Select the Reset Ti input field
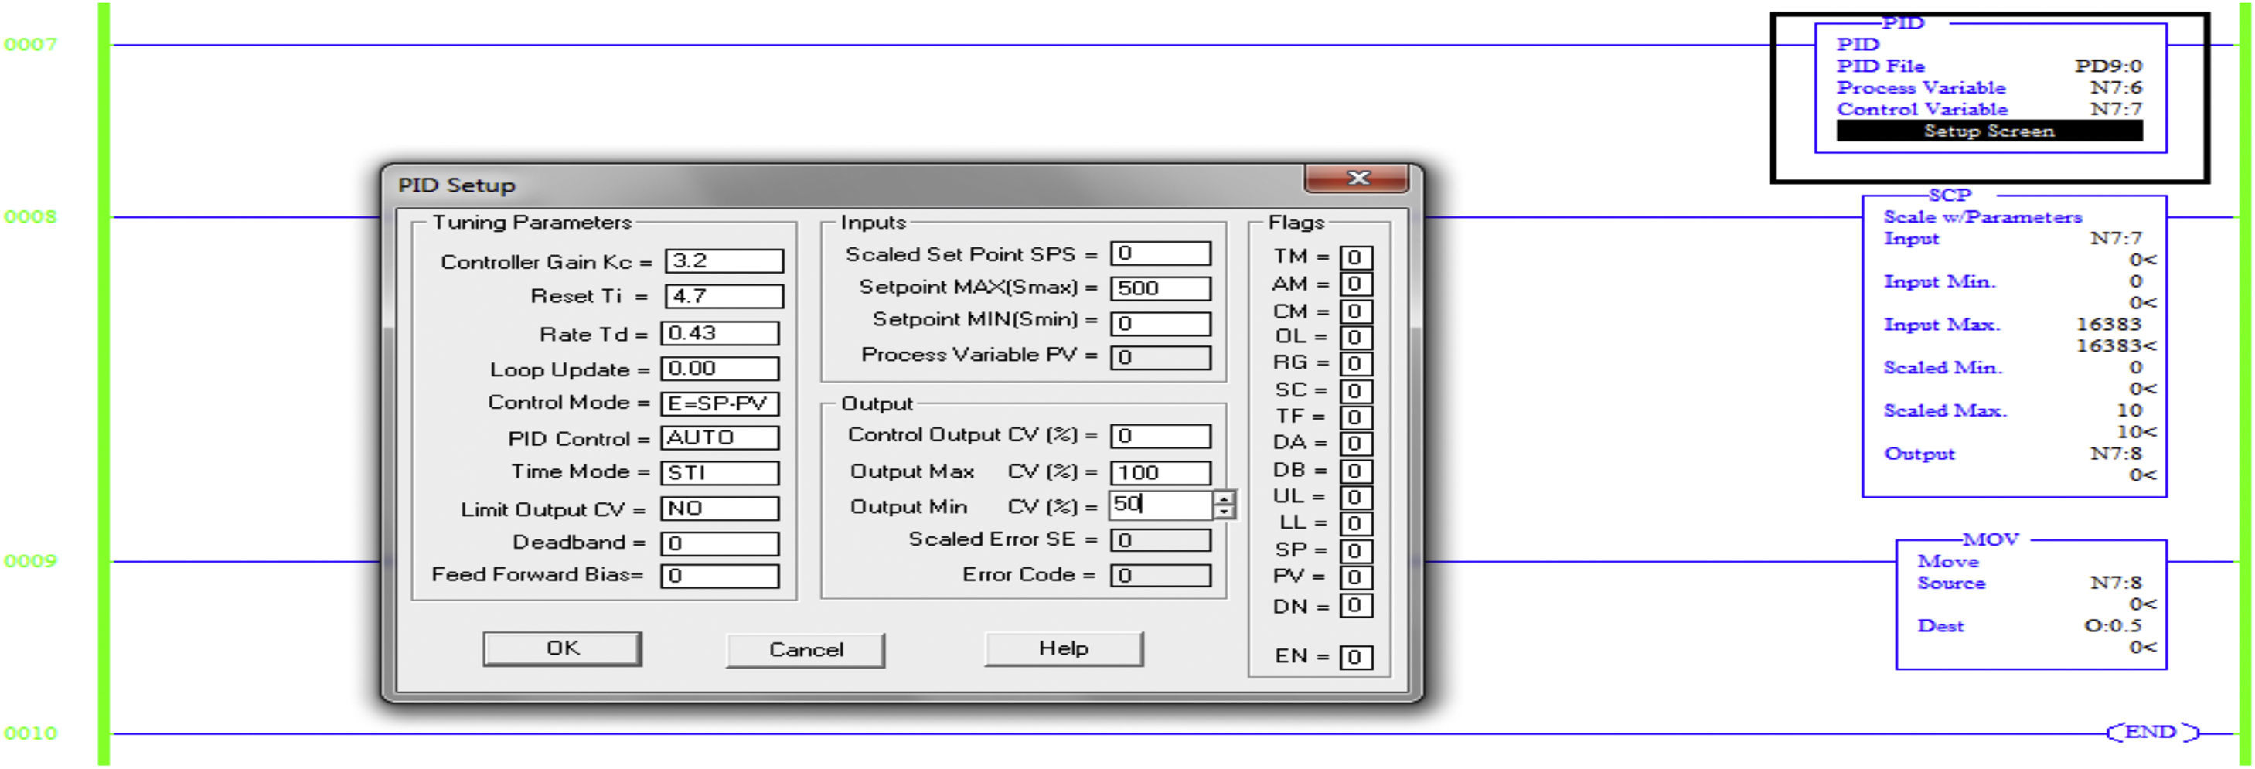This screenshot has width=2255, height=769. [x=723, y=297]
